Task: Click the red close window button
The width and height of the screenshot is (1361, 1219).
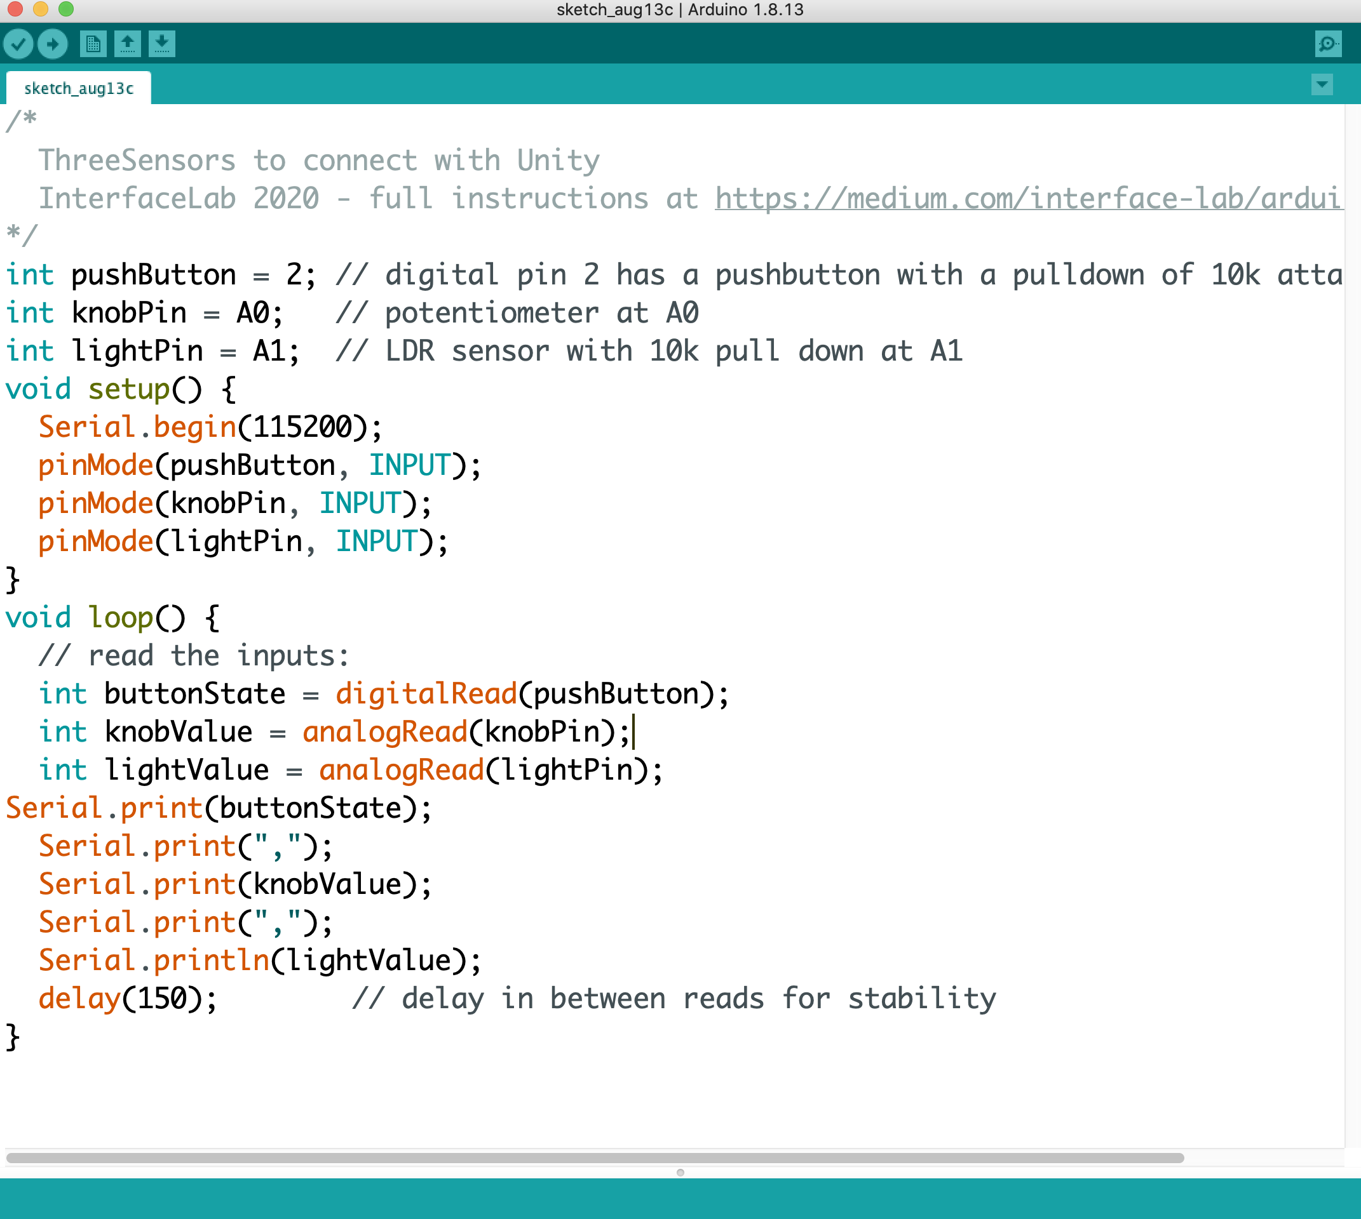Action: (15, 9)
